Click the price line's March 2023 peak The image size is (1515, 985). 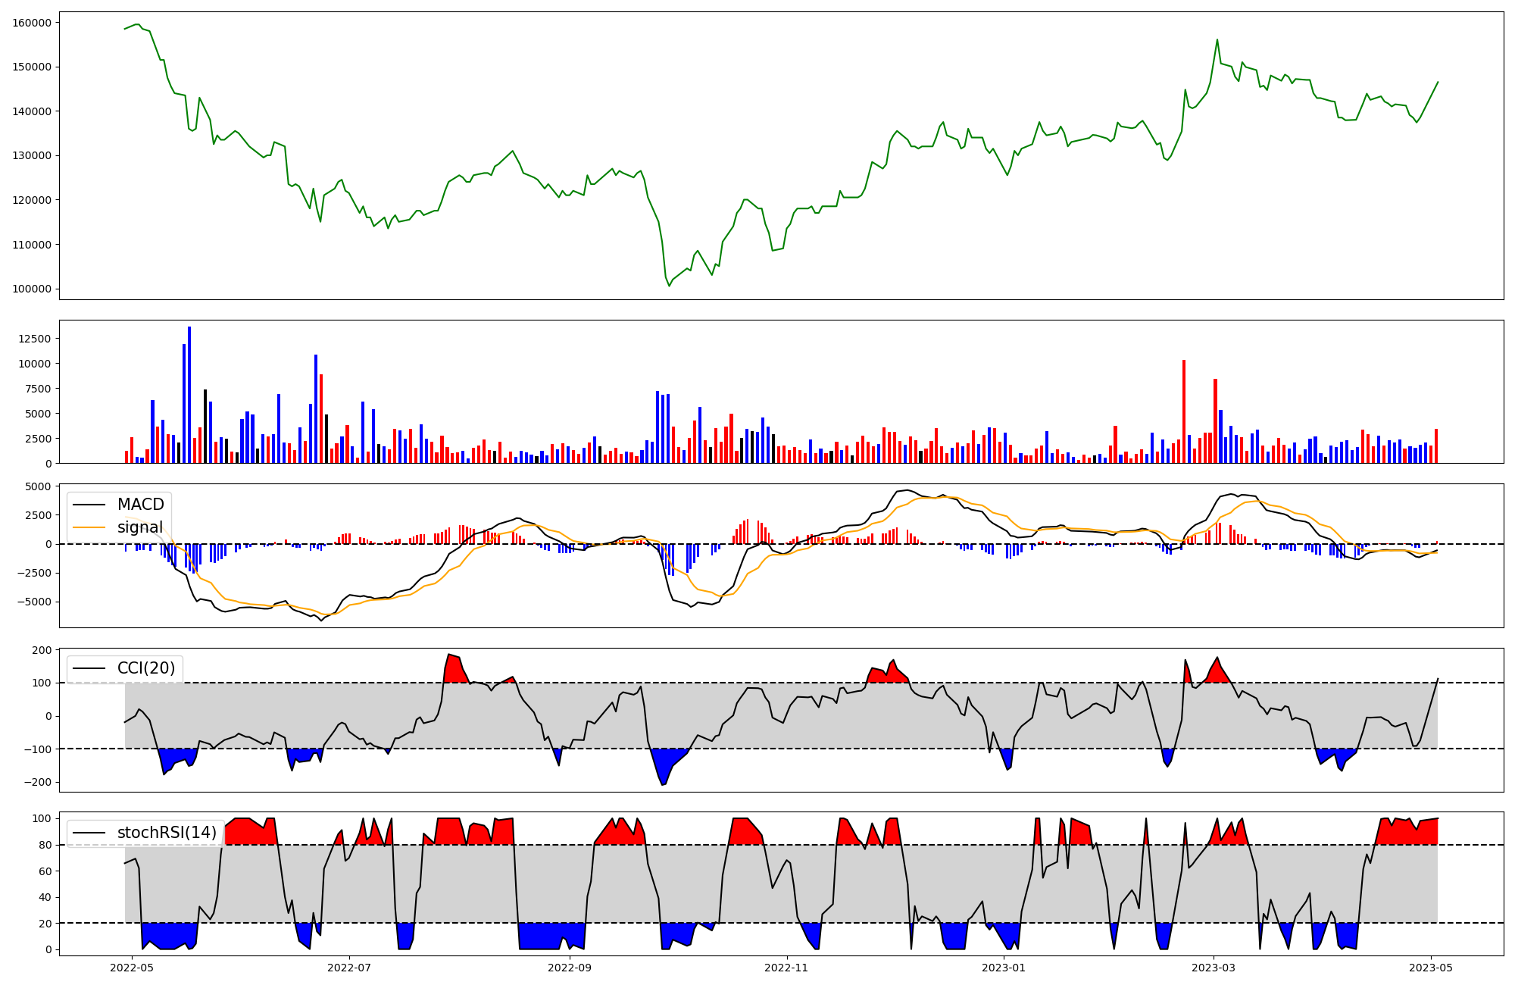point(1217,39)
